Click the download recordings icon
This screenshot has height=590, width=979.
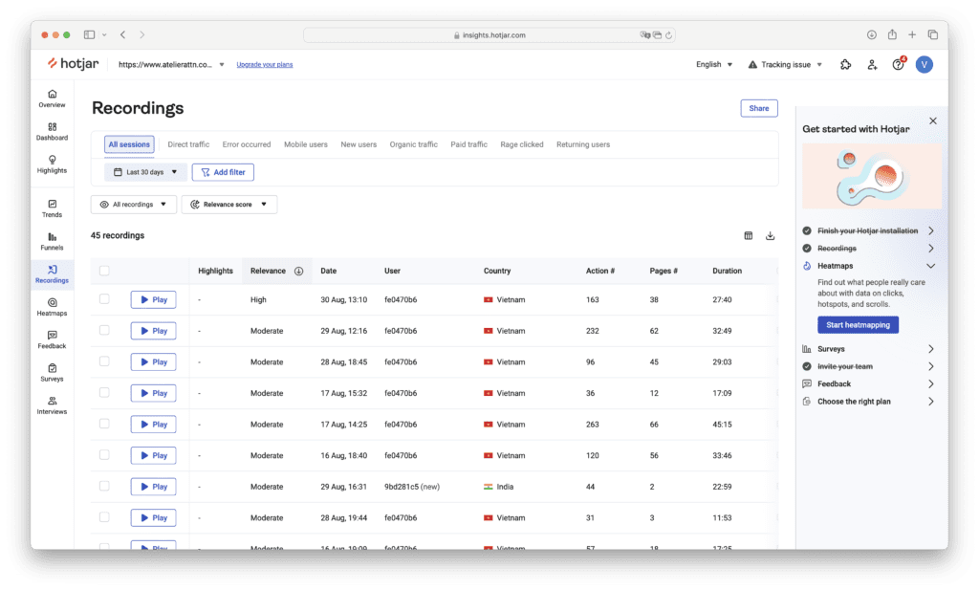pyautogui.click(x=770, y=236)
